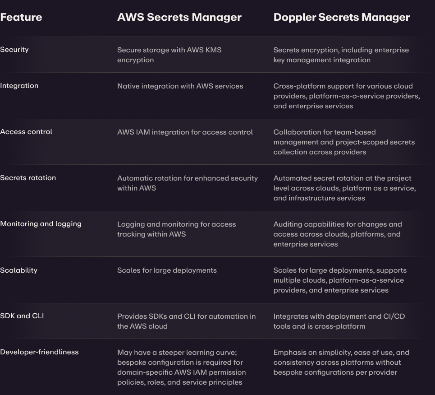
Task: Click 'Integrates with deployment and CI/CD tools' cell
Action: pyautogui.click(x=339, y=321)
